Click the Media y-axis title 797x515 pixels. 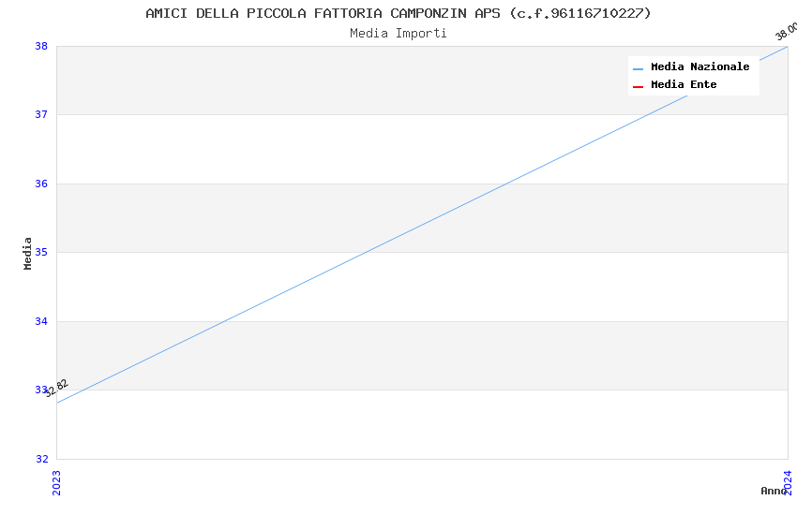pos(28,253)
